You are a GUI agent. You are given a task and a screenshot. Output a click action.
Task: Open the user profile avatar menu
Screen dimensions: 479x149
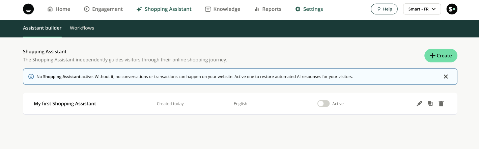452,9
